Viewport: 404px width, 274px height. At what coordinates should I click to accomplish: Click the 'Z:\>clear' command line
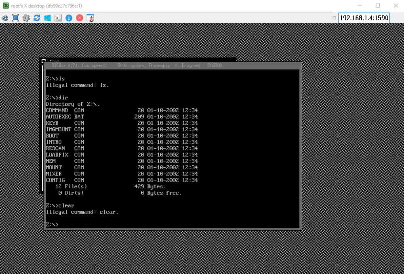coord(60,206)
